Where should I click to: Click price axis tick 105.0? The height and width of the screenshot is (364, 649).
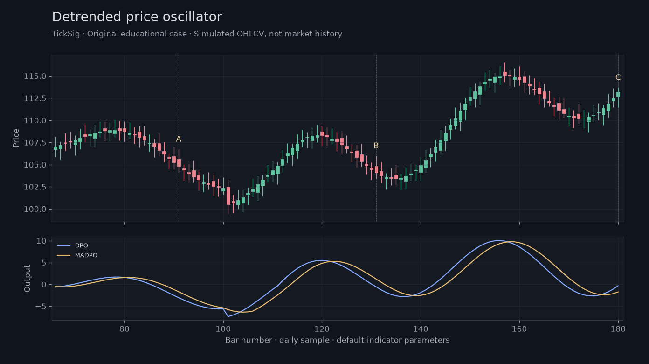click(35, 165)
